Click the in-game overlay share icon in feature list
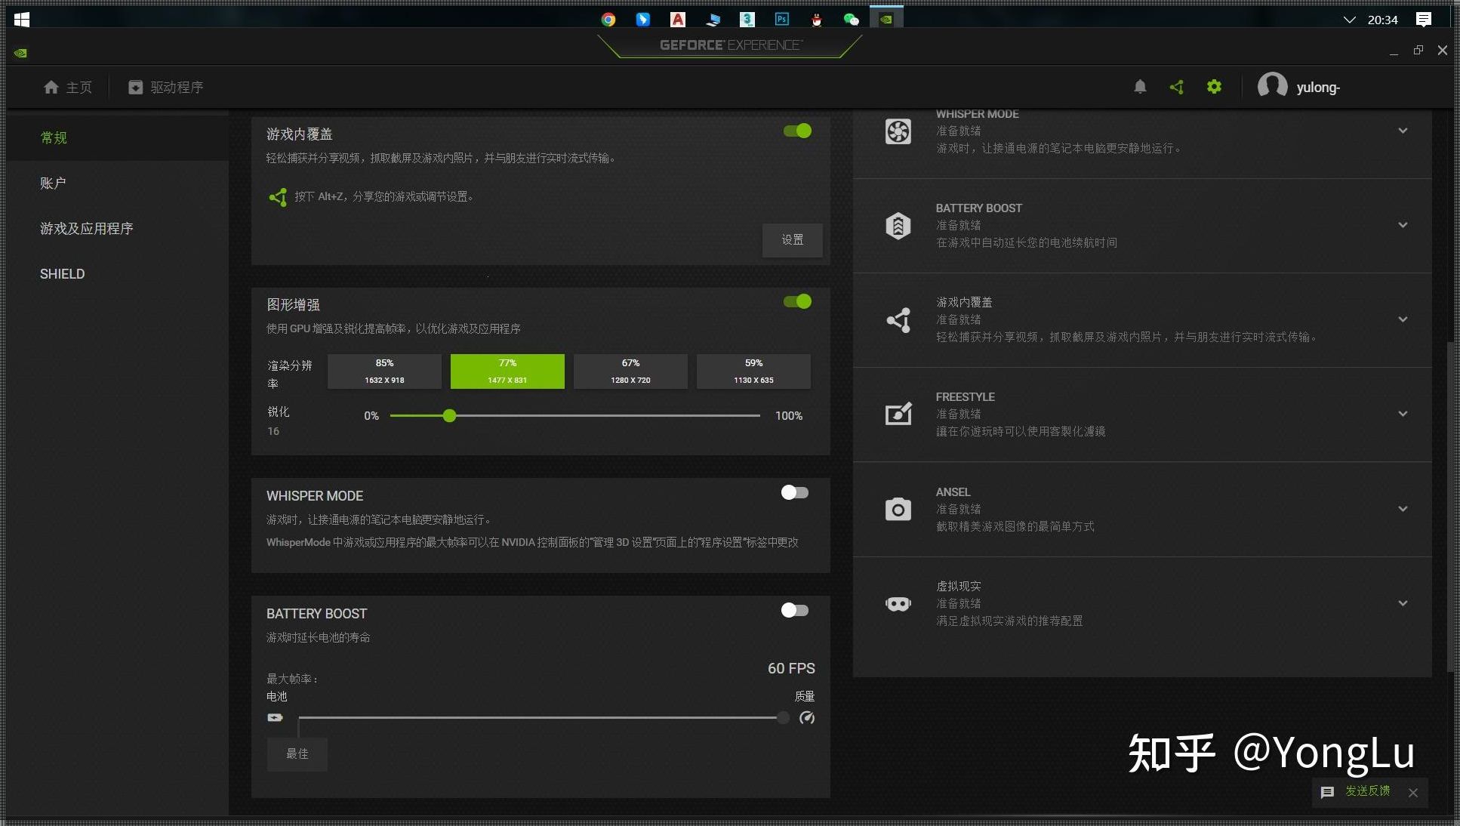Image resolution: width=1460 pixels, height=826 pixels. pos(898,320)
